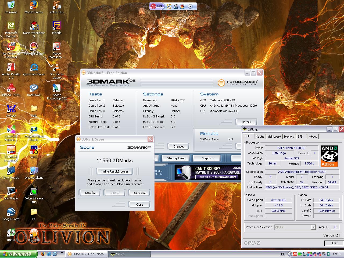The height and width of the screenshot is (258, 344).
Task: Click the volume speaker tray icon
Action: [324, 254]
